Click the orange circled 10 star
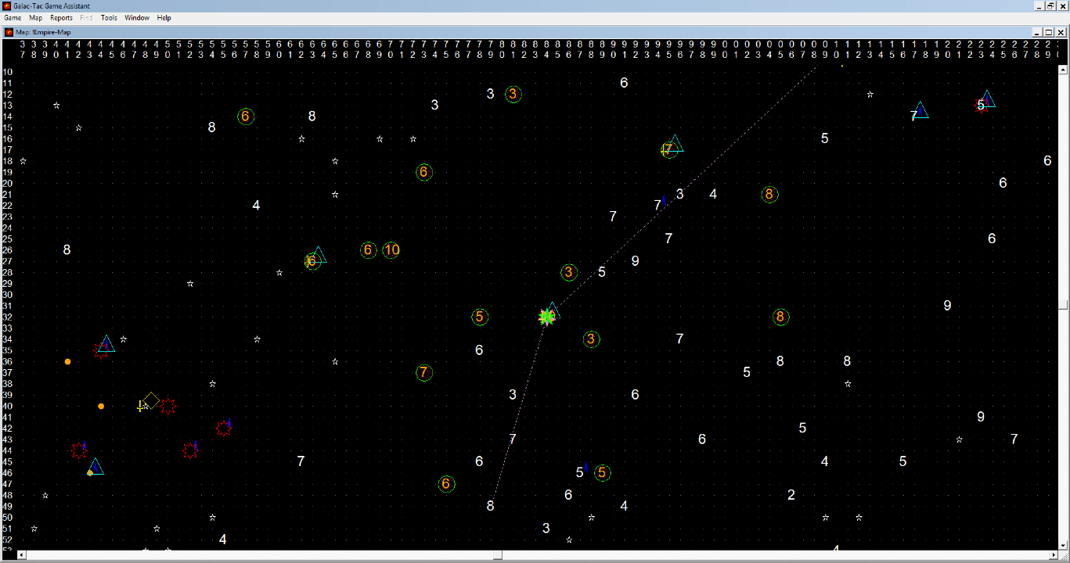1070x563 pixels. tap(391, 250)
